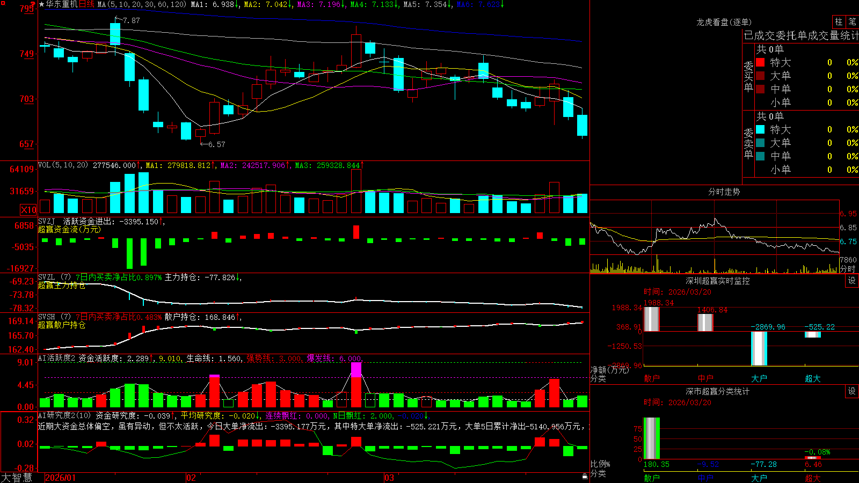Click the 超赢资金流(万元) legend label
The image size is (859, 483).
click(x=69, y=229)
